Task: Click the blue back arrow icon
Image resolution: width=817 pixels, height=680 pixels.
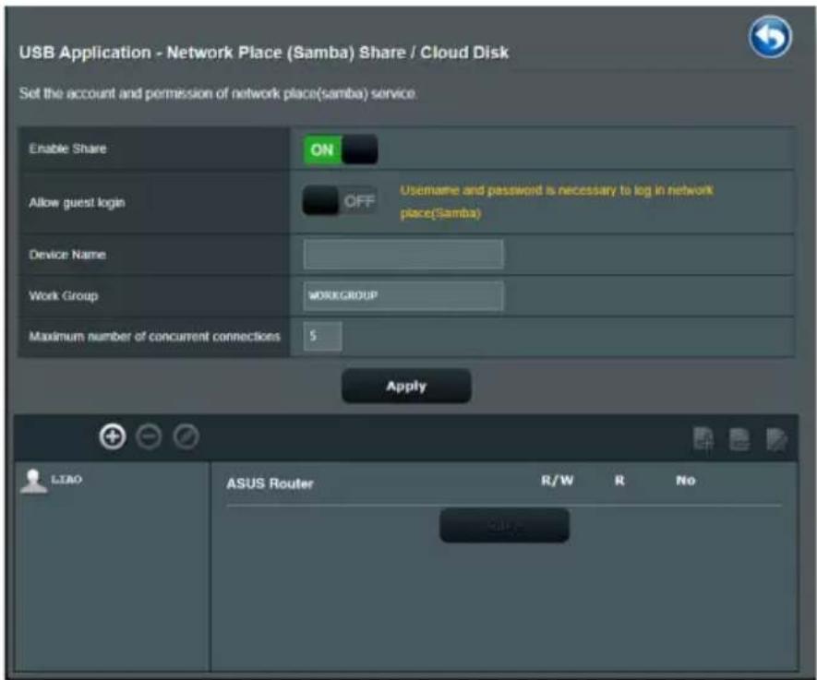Action: click(770, 37)
